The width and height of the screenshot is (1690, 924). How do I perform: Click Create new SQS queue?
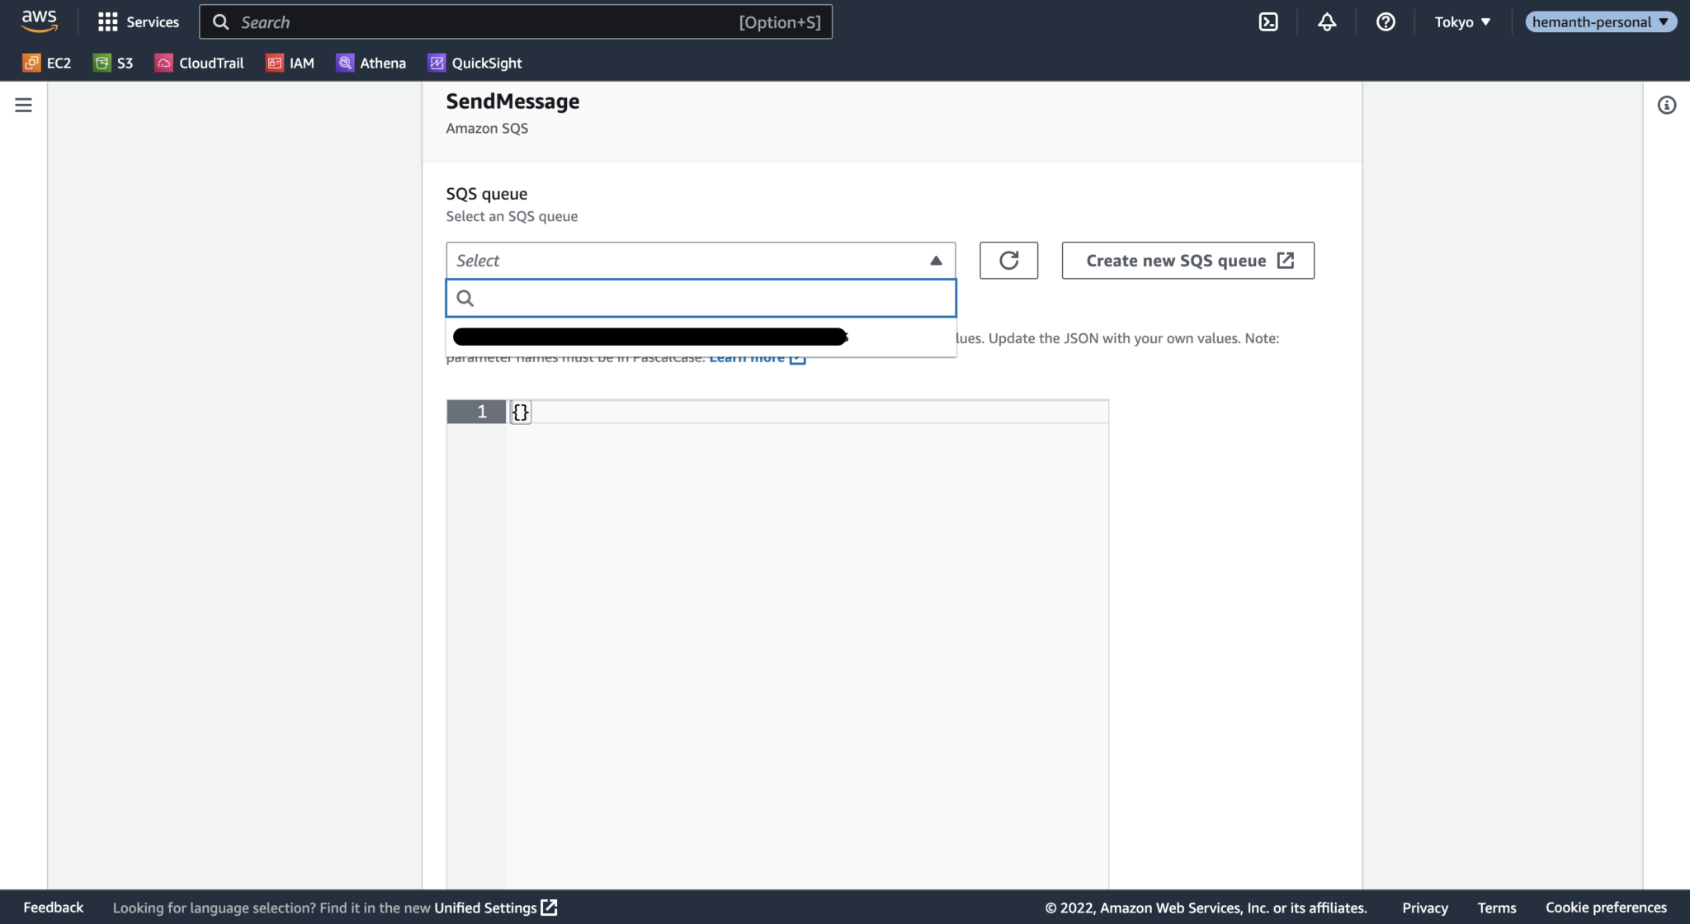tap(1187, 260)
